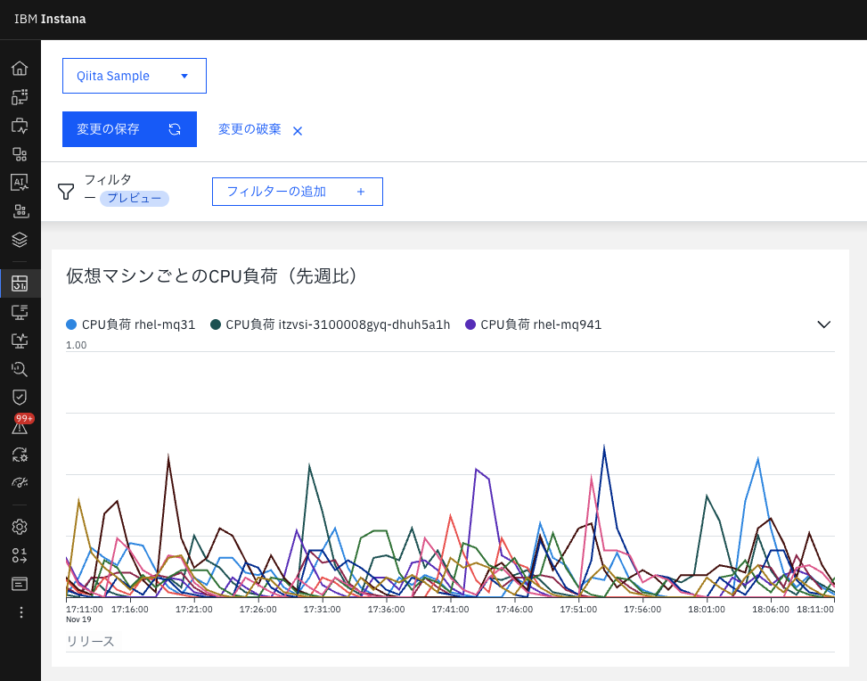Image resolution: width=867 pixels, height=681 pixels.
Task: Open the Automation sidebar icon
Action: click(x=20, y=455)
